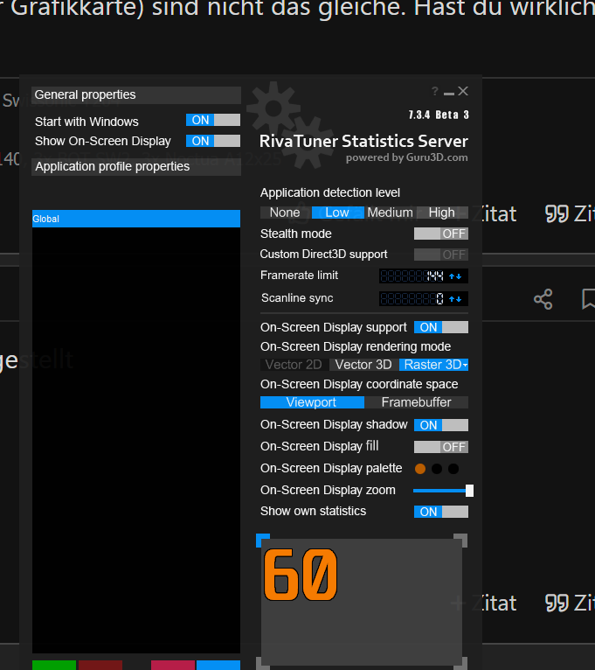The width and height of the screenshot is (595, 670).
Task: Pick the orange OSD palette color
Action: [420, 469]
